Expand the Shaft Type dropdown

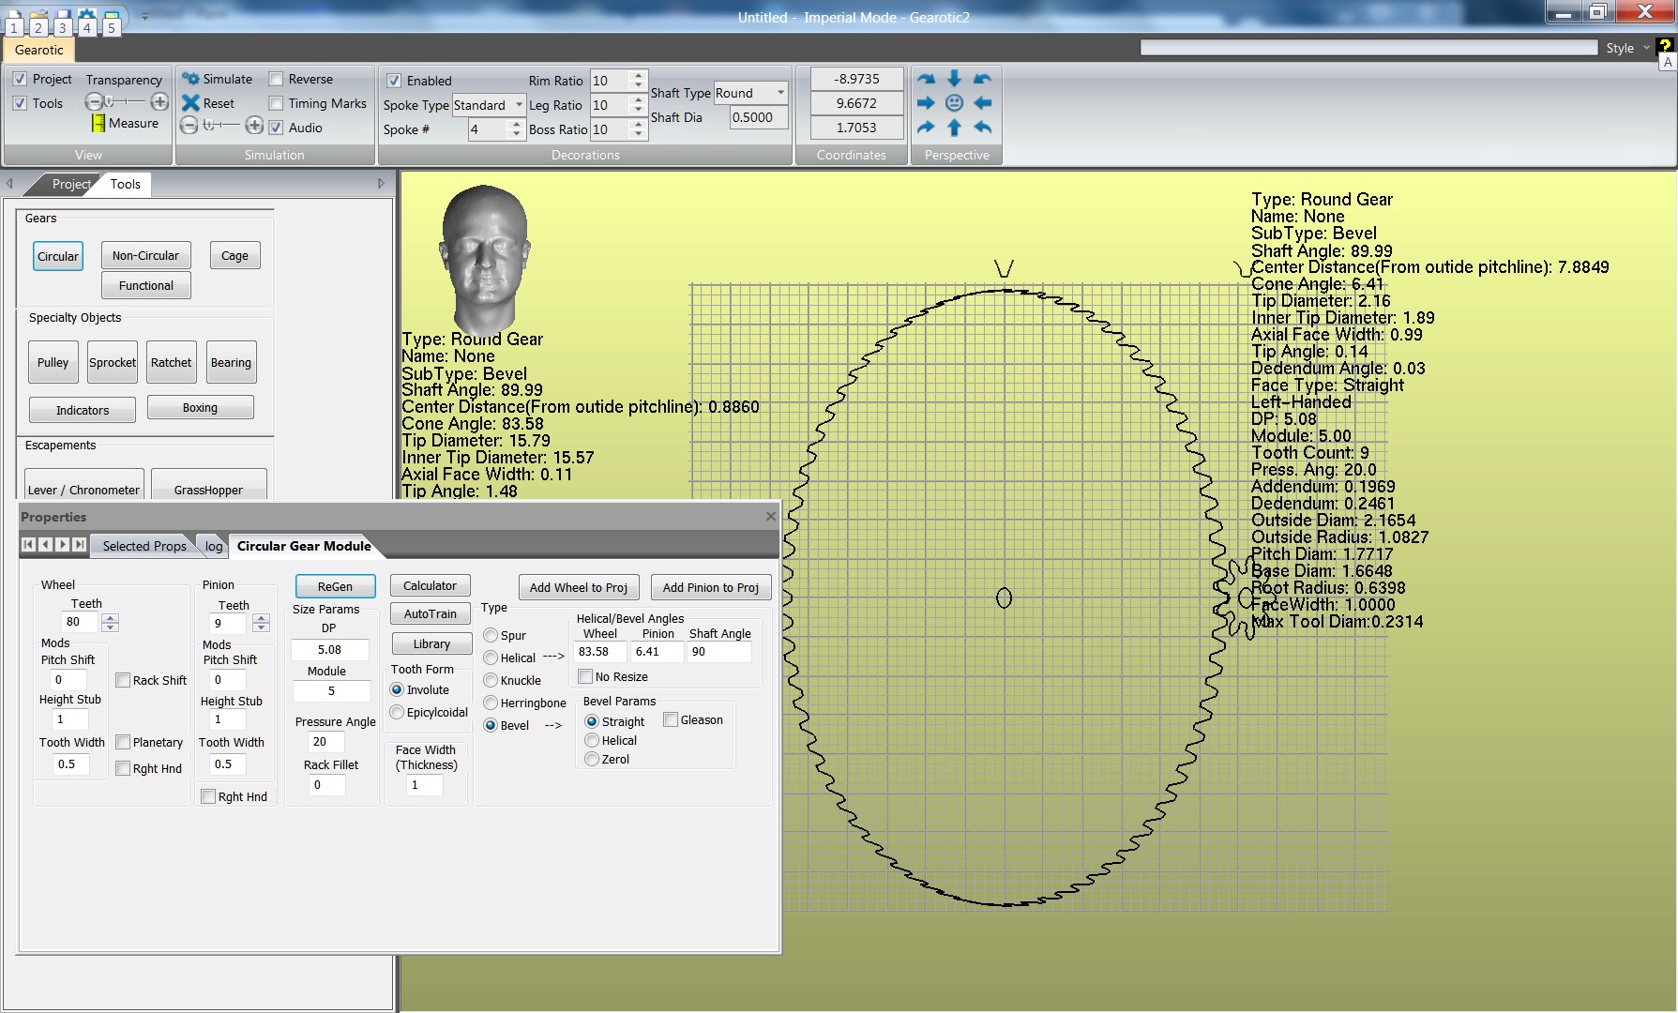pos(779,93)
